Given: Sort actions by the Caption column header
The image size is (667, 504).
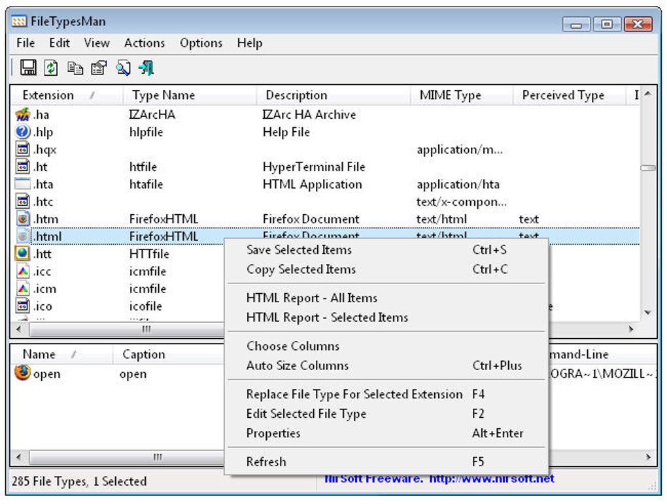Looking at the screenshot, I should point(143,354).
